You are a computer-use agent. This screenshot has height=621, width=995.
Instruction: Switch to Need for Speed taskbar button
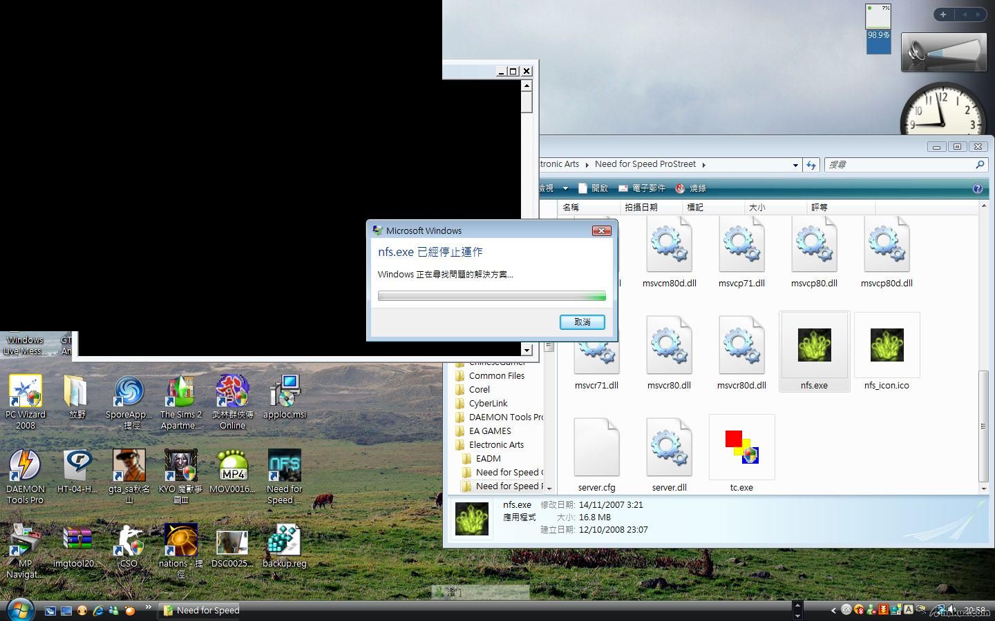[x=200, y=611]
